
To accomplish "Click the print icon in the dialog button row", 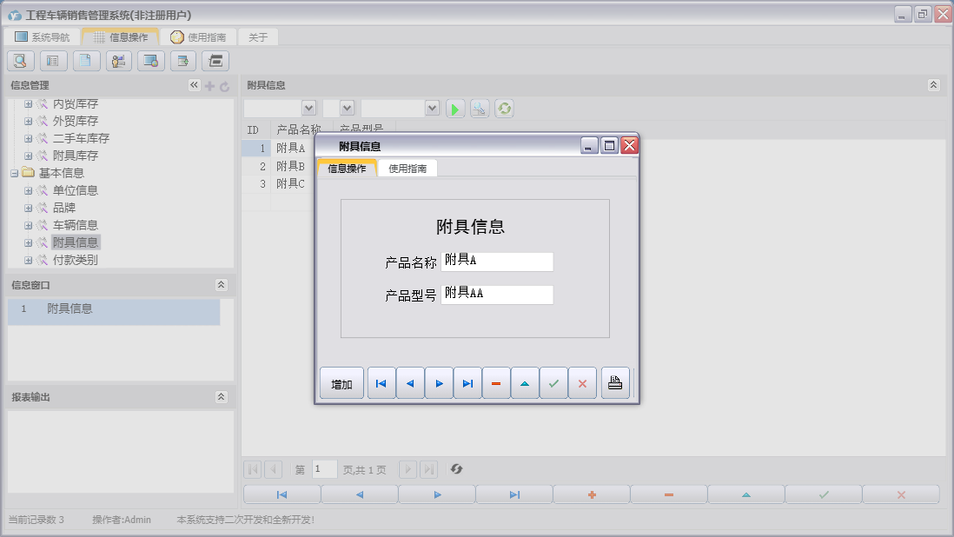I will tap(615, 382).
